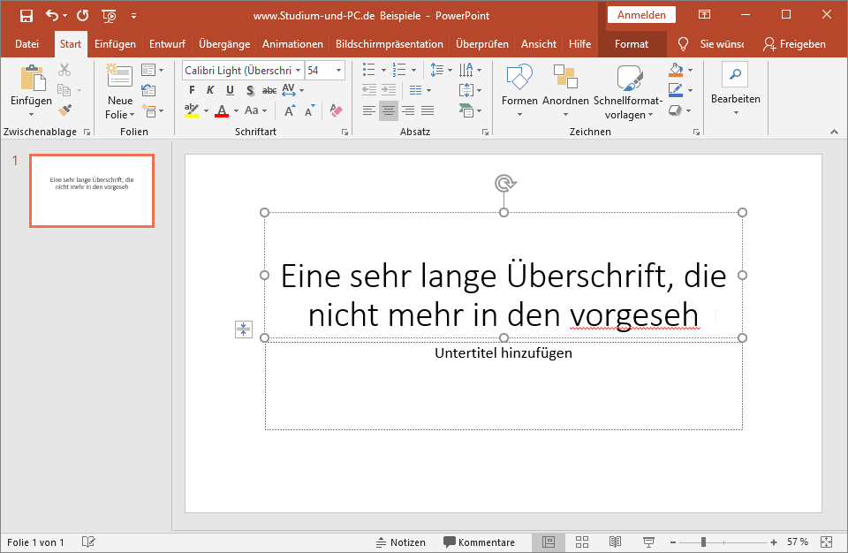
Task: Increase list indent level
Action: [x=389, y=90]
